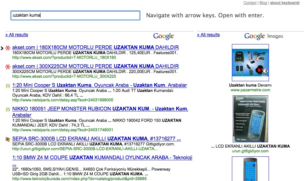The height and width of the screenshot is (181, 307).
Task: Open Sepia remote box image thumbnail
Action: (250, 119)
